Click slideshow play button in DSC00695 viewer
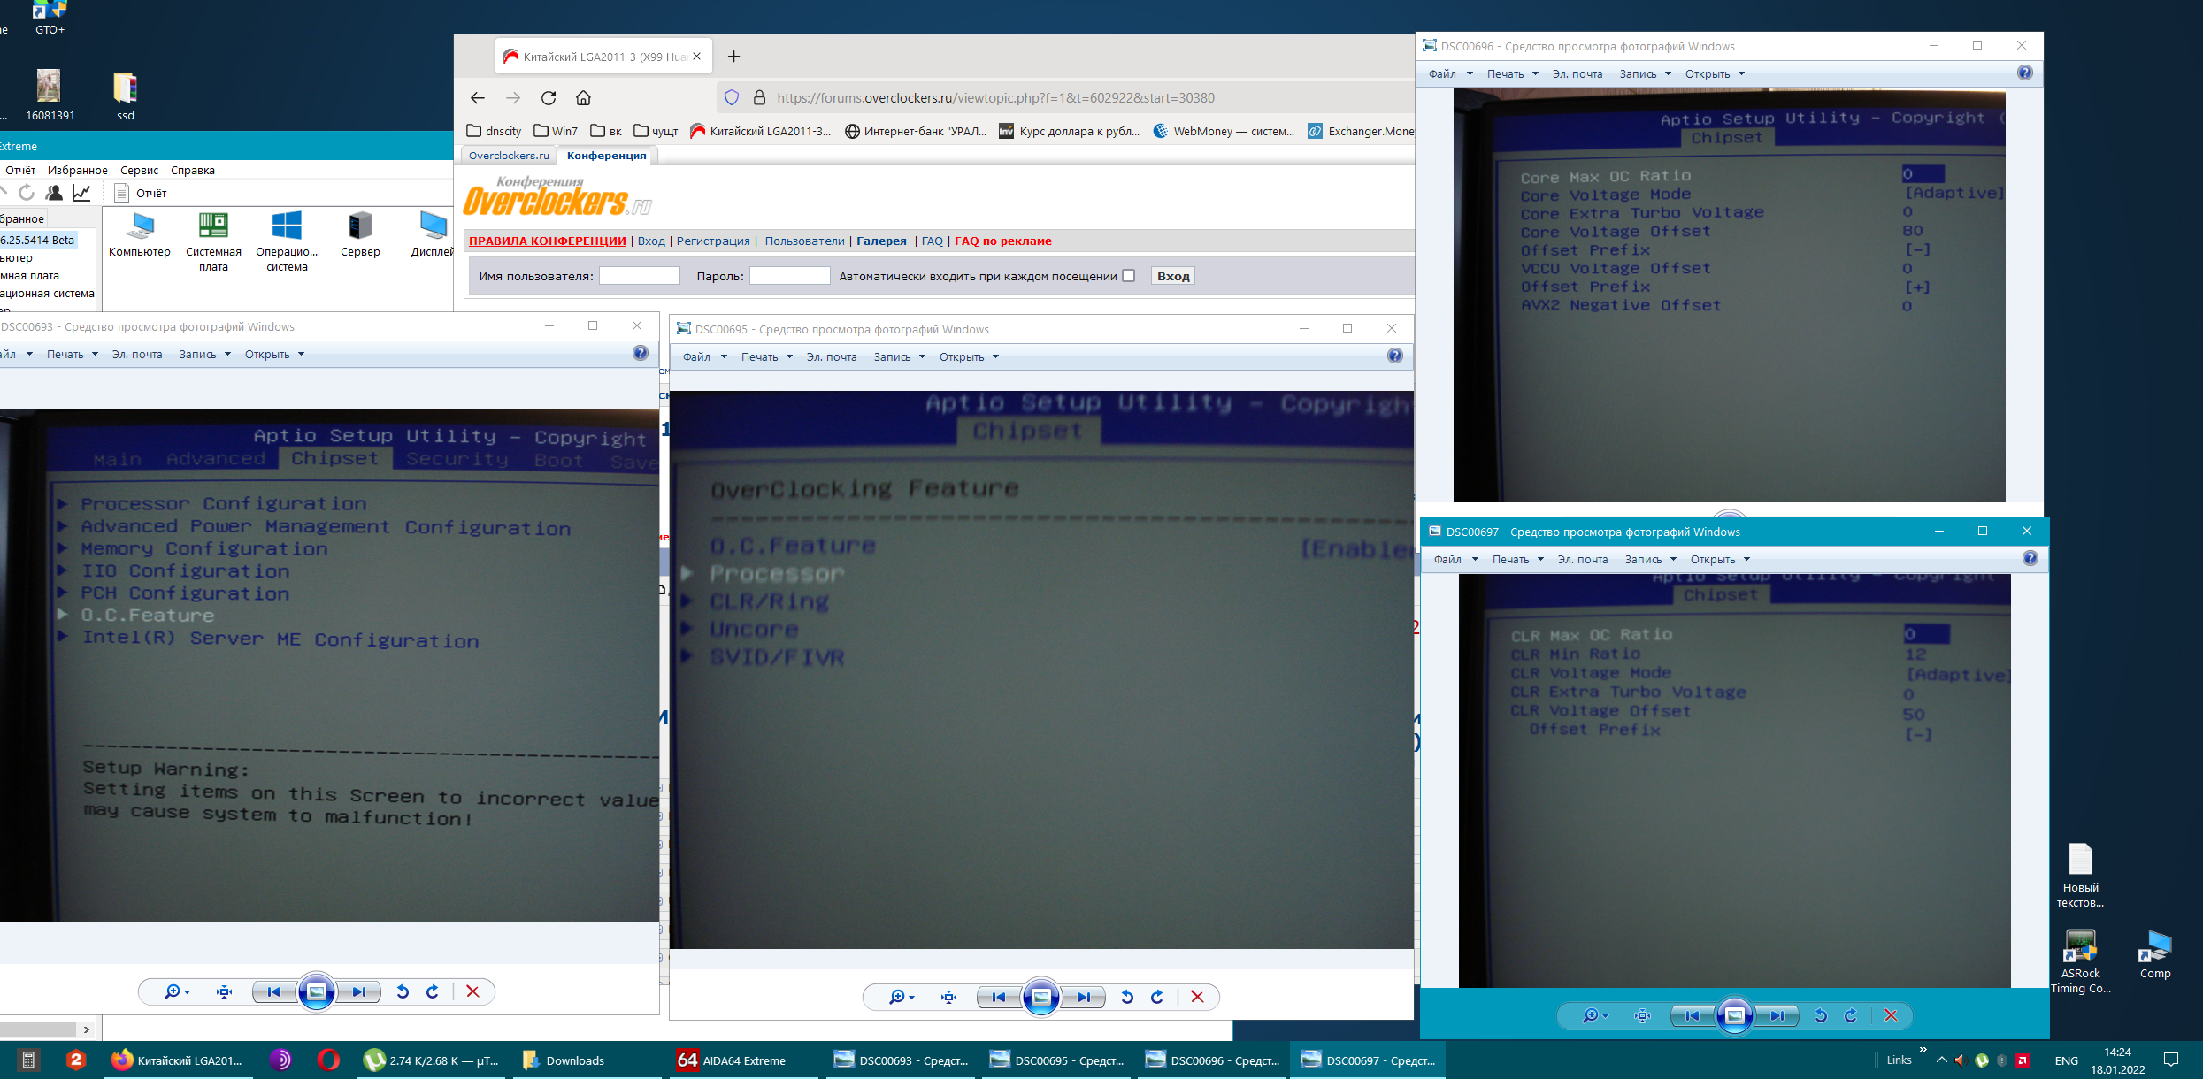This screenshot has width=2203, height=1079. (1040, 998)
